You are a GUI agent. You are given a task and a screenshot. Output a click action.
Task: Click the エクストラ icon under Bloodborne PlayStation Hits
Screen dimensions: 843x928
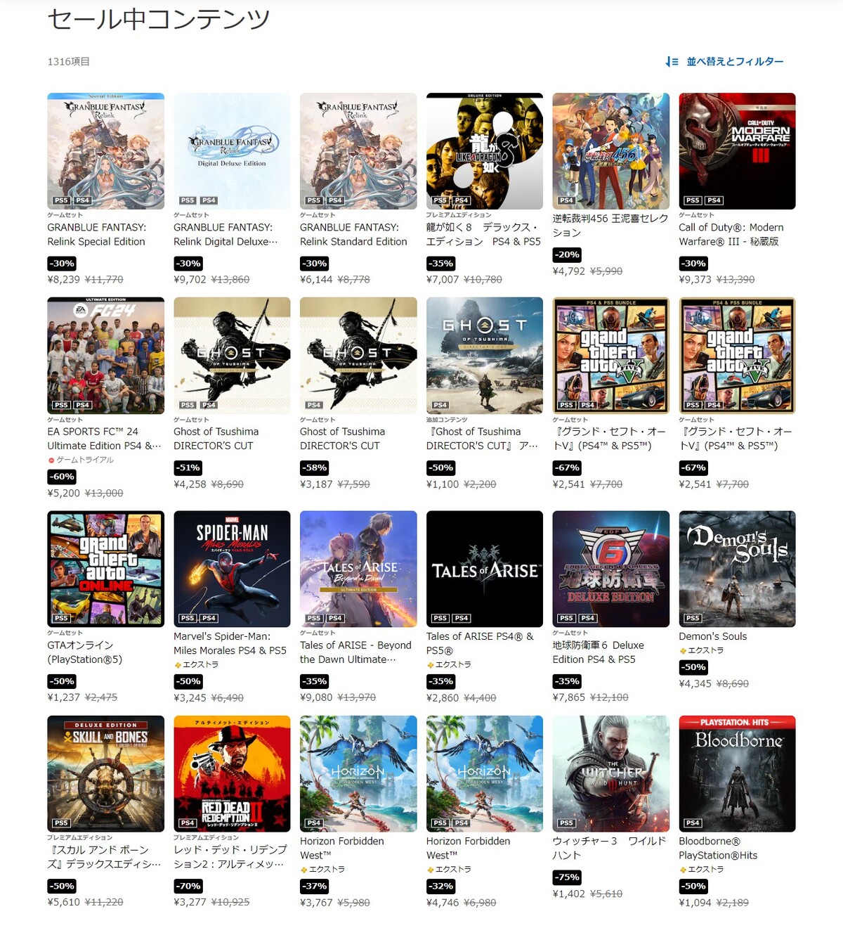pos(683,870)
